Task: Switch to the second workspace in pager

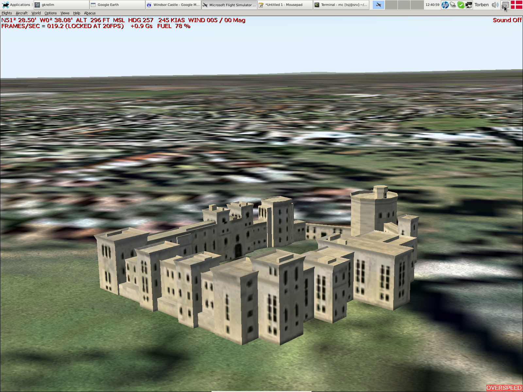Action: (391, 5)
